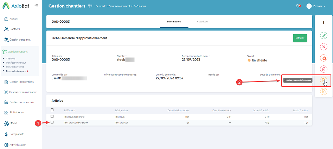Check the Test product recherche checkbox

pos(52,122)
